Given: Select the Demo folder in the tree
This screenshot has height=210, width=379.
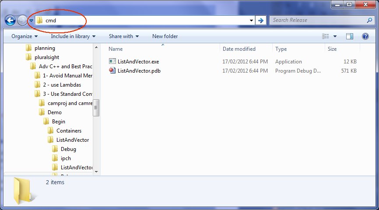Looking at the screenshot, I should 55,112.
